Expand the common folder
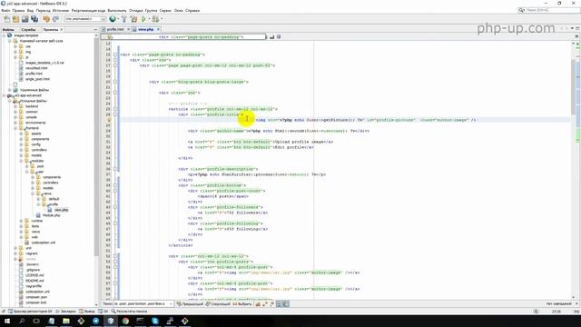The width and height of the screenshot is (581, 327). point(15,112)
